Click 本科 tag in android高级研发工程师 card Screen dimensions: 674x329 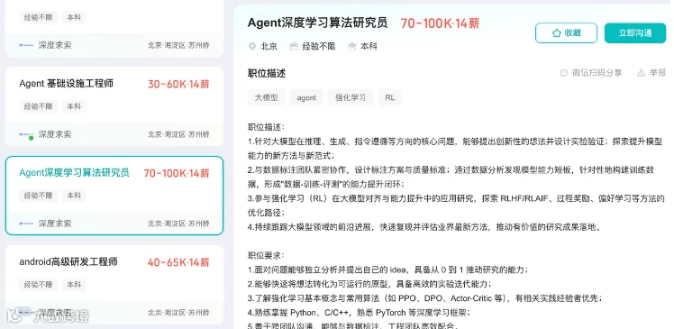pyautogui.click(x=74, y=285)
